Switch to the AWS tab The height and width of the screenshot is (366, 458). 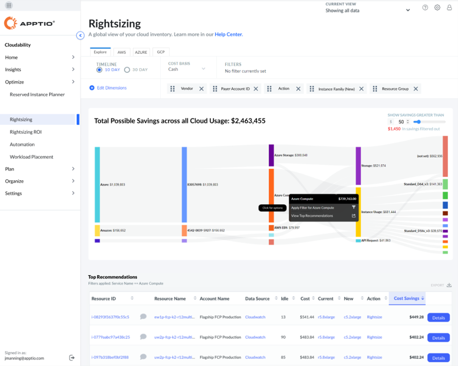point(122,52)
